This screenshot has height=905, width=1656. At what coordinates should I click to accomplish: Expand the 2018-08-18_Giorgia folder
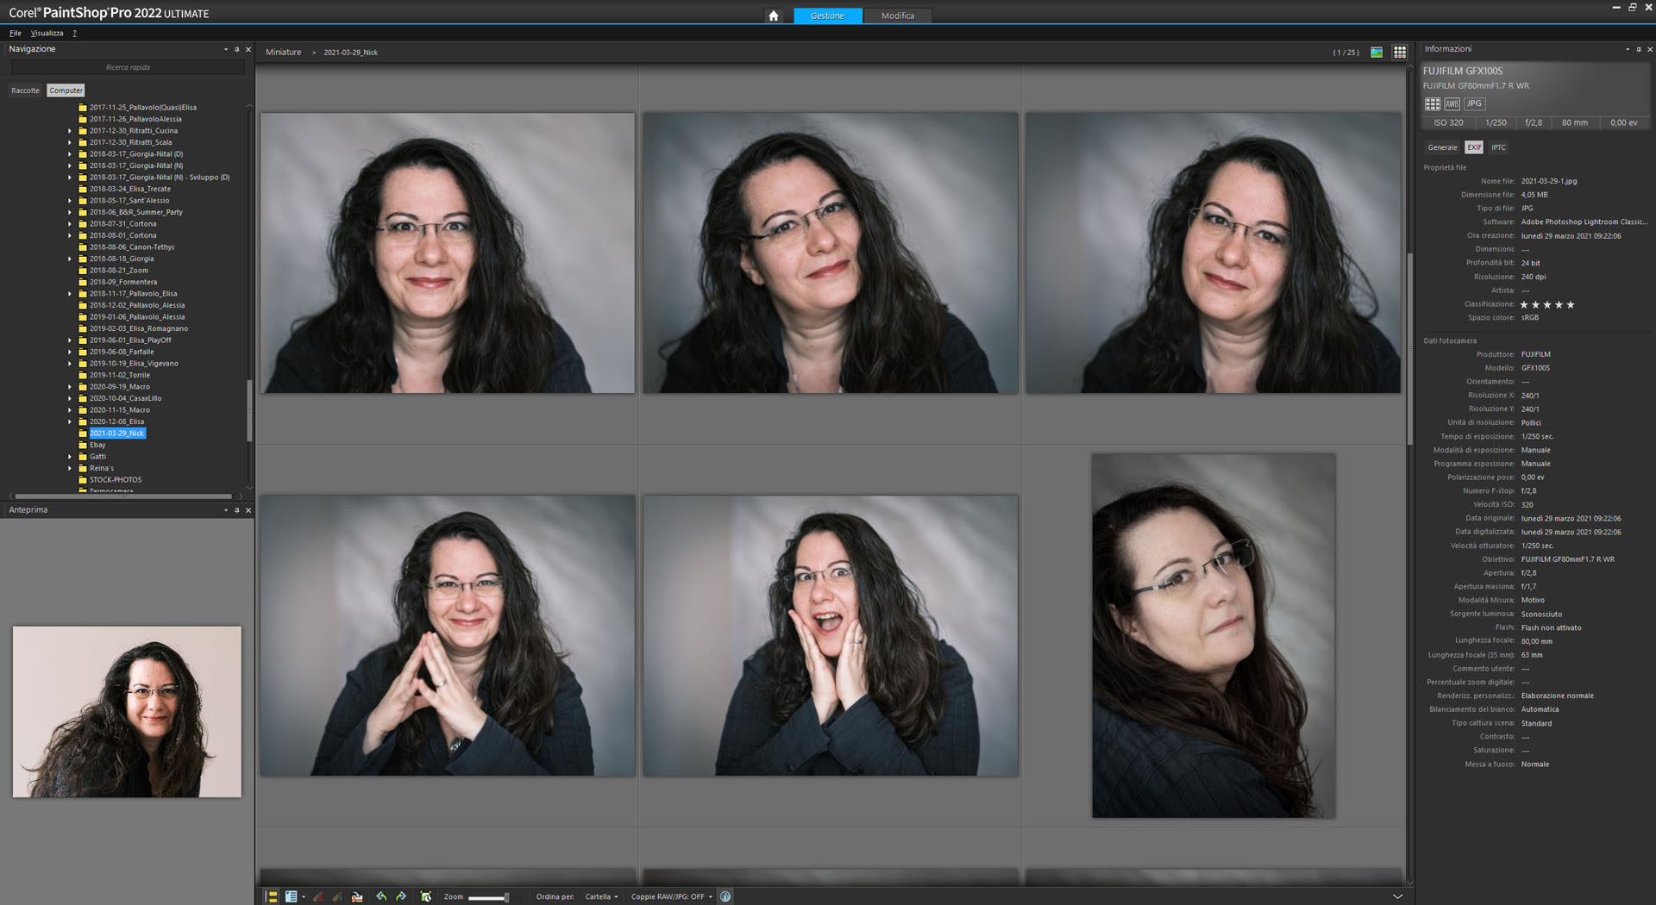(x=70, y=259)
